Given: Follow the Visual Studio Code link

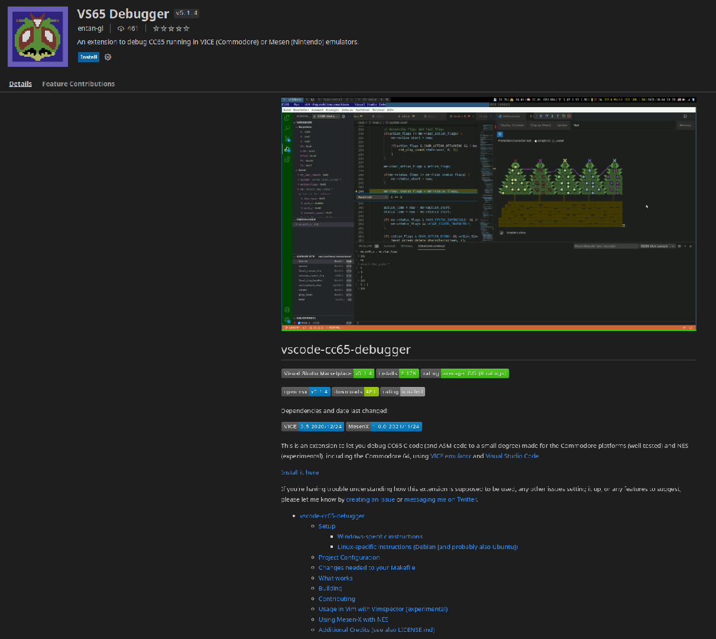Looking at the screenshot, I should [x=512, y=456].
